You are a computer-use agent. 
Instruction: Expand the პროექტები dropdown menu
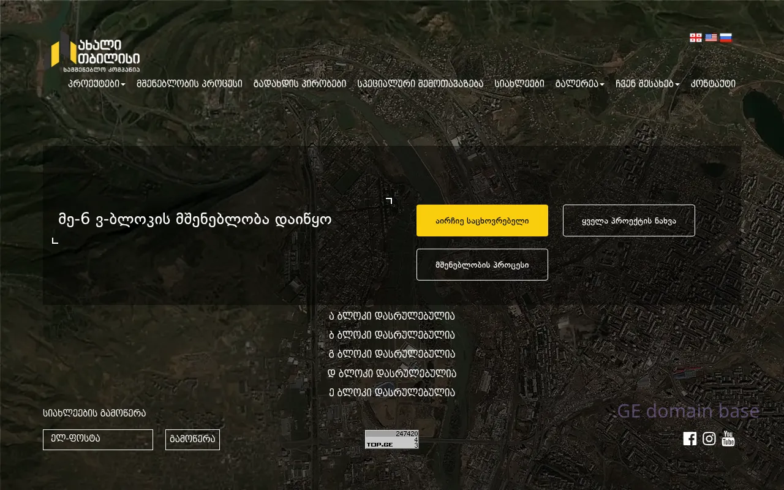pyautogui.click(x=97, y=84)
